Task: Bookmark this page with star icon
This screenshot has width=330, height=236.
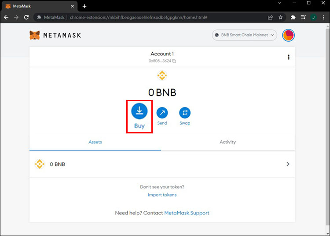Action: [281, 17]
